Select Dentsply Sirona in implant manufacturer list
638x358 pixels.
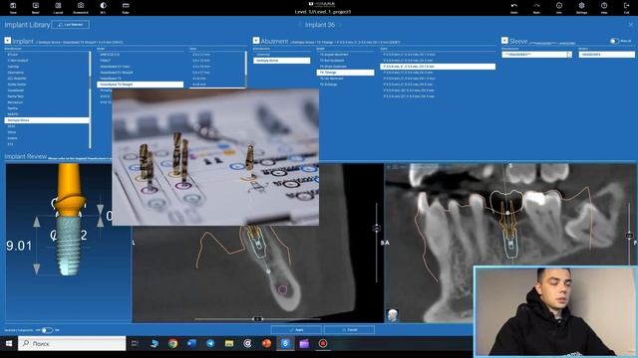(x=47, y=120)
